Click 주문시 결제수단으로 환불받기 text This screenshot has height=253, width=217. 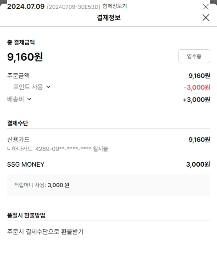click(45, 232)
